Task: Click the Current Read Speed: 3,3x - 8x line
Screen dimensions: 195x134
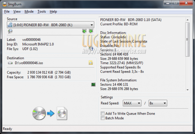Action: point(122,72)
